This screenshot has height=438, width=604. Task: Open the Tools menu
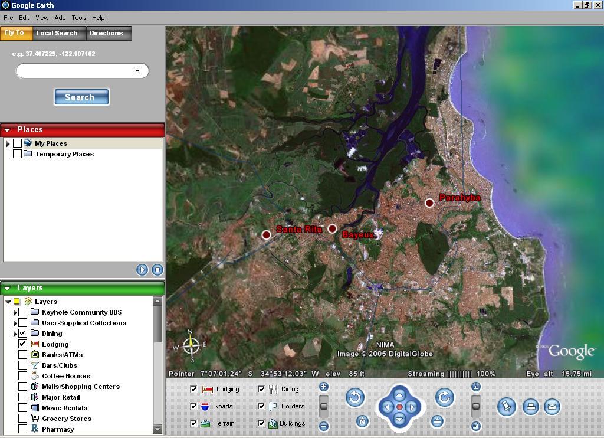coord(79,18)
